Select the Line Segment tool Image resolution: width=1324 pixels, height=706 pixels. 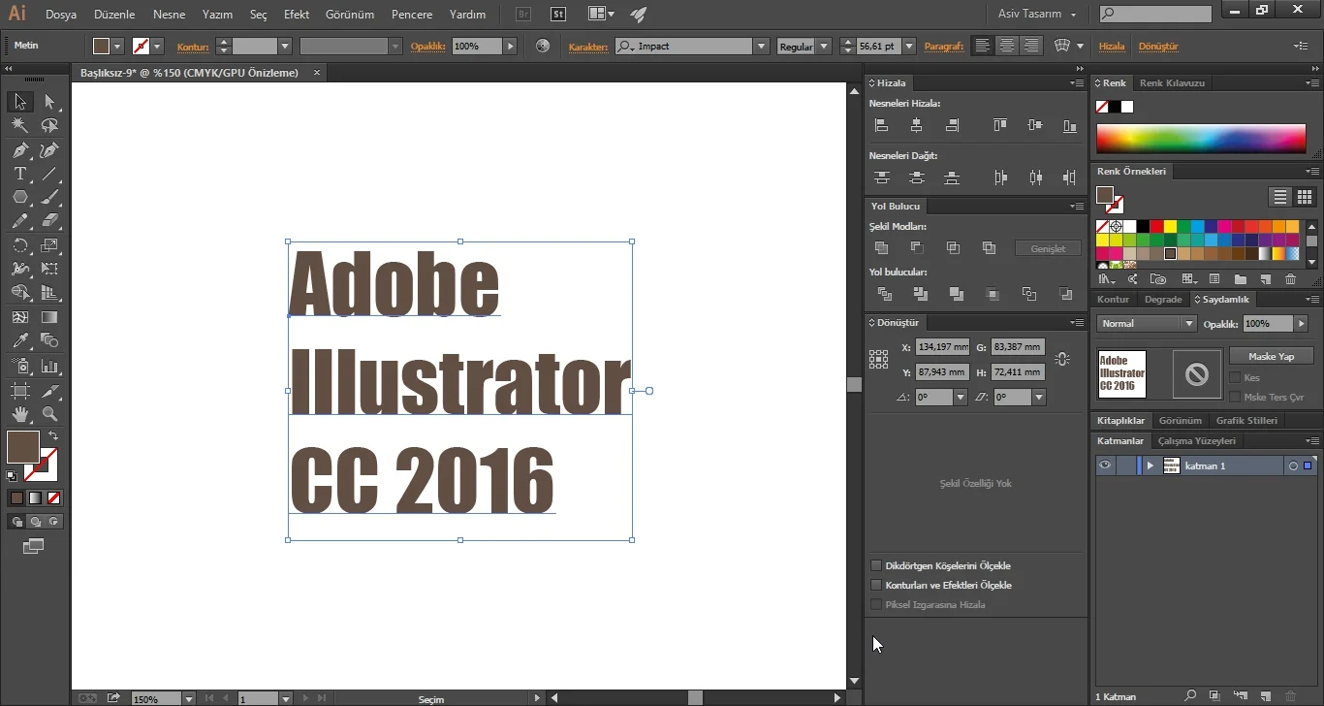[x=49, y=174]
